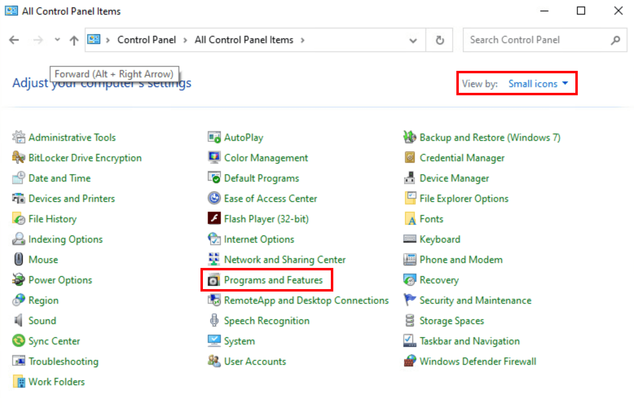Open Ease of Access Center
This screenshot has width=634, height=408.
click(x=270, y=198)
